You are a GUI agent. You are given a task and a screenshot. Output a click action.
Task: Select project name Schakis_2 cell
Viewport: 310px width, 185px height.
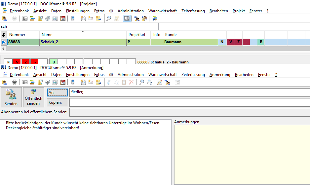tap(83, 42)
